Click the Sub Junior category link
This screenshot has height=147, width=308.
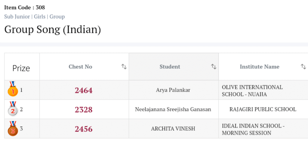[x=17, y=17]
